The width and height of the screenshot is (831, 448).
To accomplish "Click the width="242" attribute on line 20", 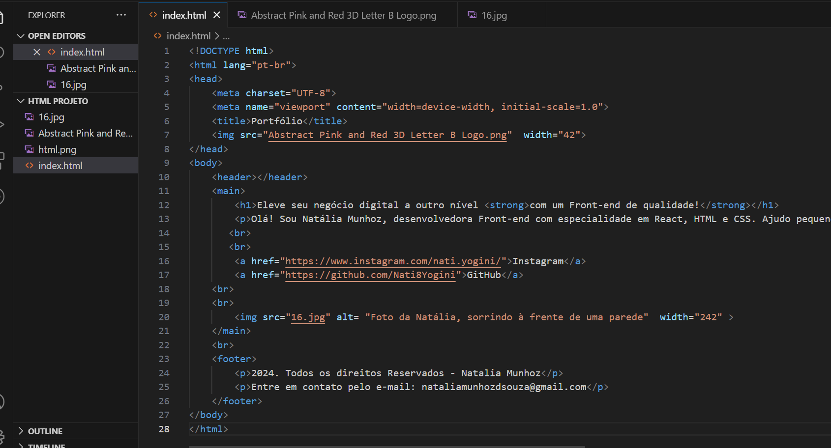I will click(x=691, y=317).
